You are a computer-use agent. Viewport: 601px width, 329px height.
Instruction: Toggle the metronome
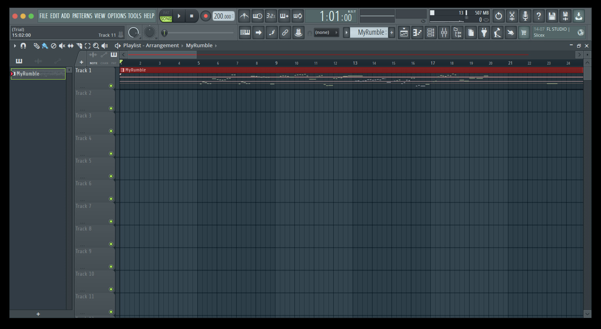(244, 16)
